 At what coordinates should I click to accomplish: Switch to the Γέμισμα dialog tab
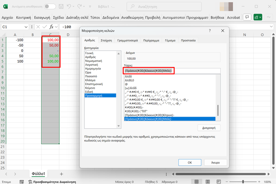tap(170, 40)
